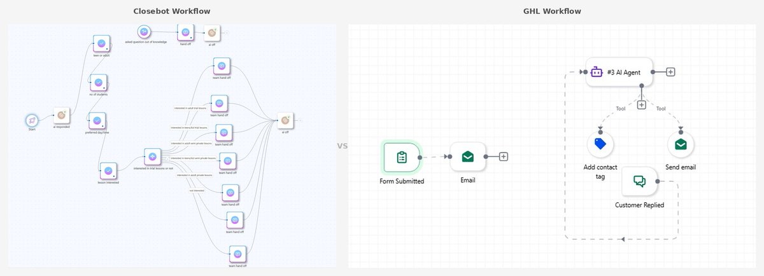This screenshot has width=764, height=276.
Task: Add a step after the Email node
Action: point(504,156)
